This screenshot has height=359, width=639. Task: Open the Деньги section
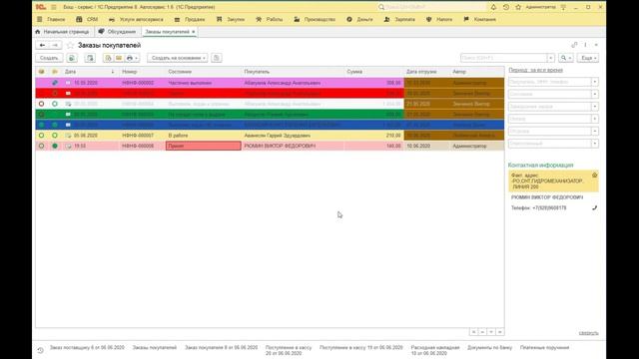pyautogui.click(x=364, y=19)
